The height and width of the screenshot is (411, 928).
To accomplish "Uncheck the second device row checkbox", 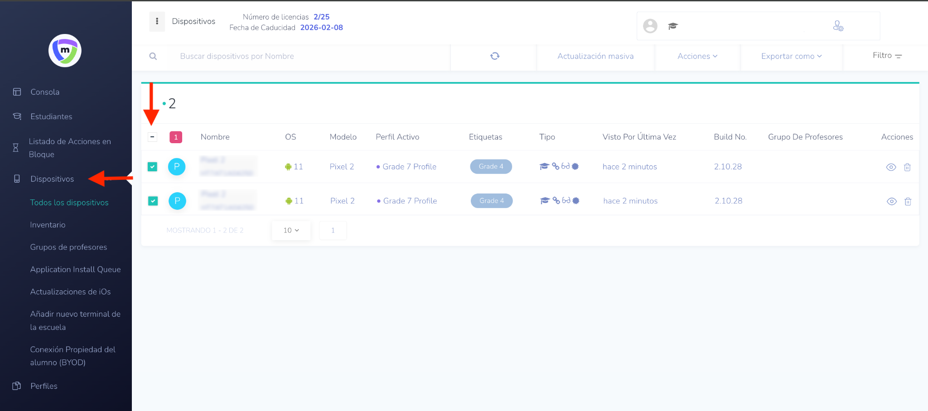I will click(x=153, y=201).
